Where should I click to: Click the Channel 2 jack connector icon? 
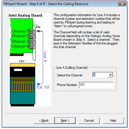32,36
